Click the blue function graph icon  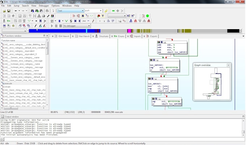(x=131, y=21)
